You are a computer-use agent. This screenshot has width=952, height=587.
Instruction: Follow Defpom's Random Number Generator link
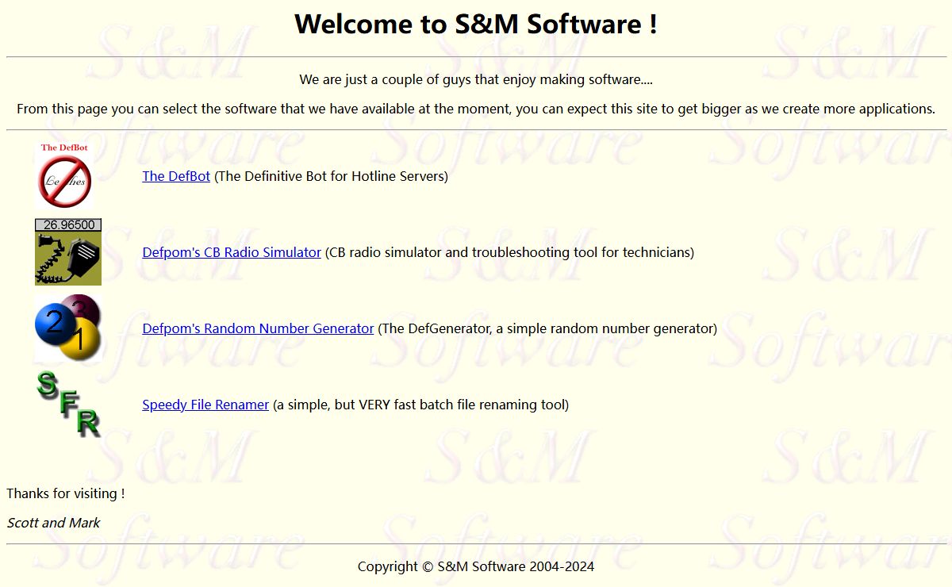pos(258,328)
